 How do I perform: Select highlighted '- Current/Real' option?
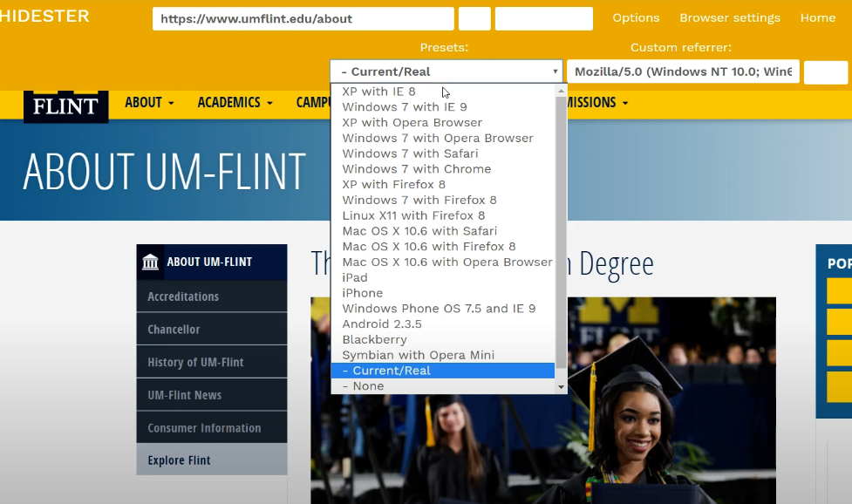pos(443,371)
